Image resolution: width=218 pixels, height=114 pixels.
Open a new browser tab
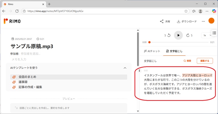point(49,4)
